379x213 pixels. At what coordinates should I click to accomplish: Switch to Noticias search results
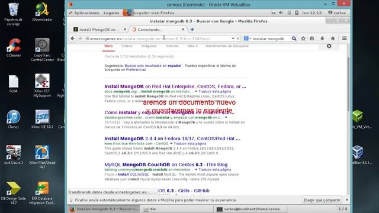[x=172, y=46]
